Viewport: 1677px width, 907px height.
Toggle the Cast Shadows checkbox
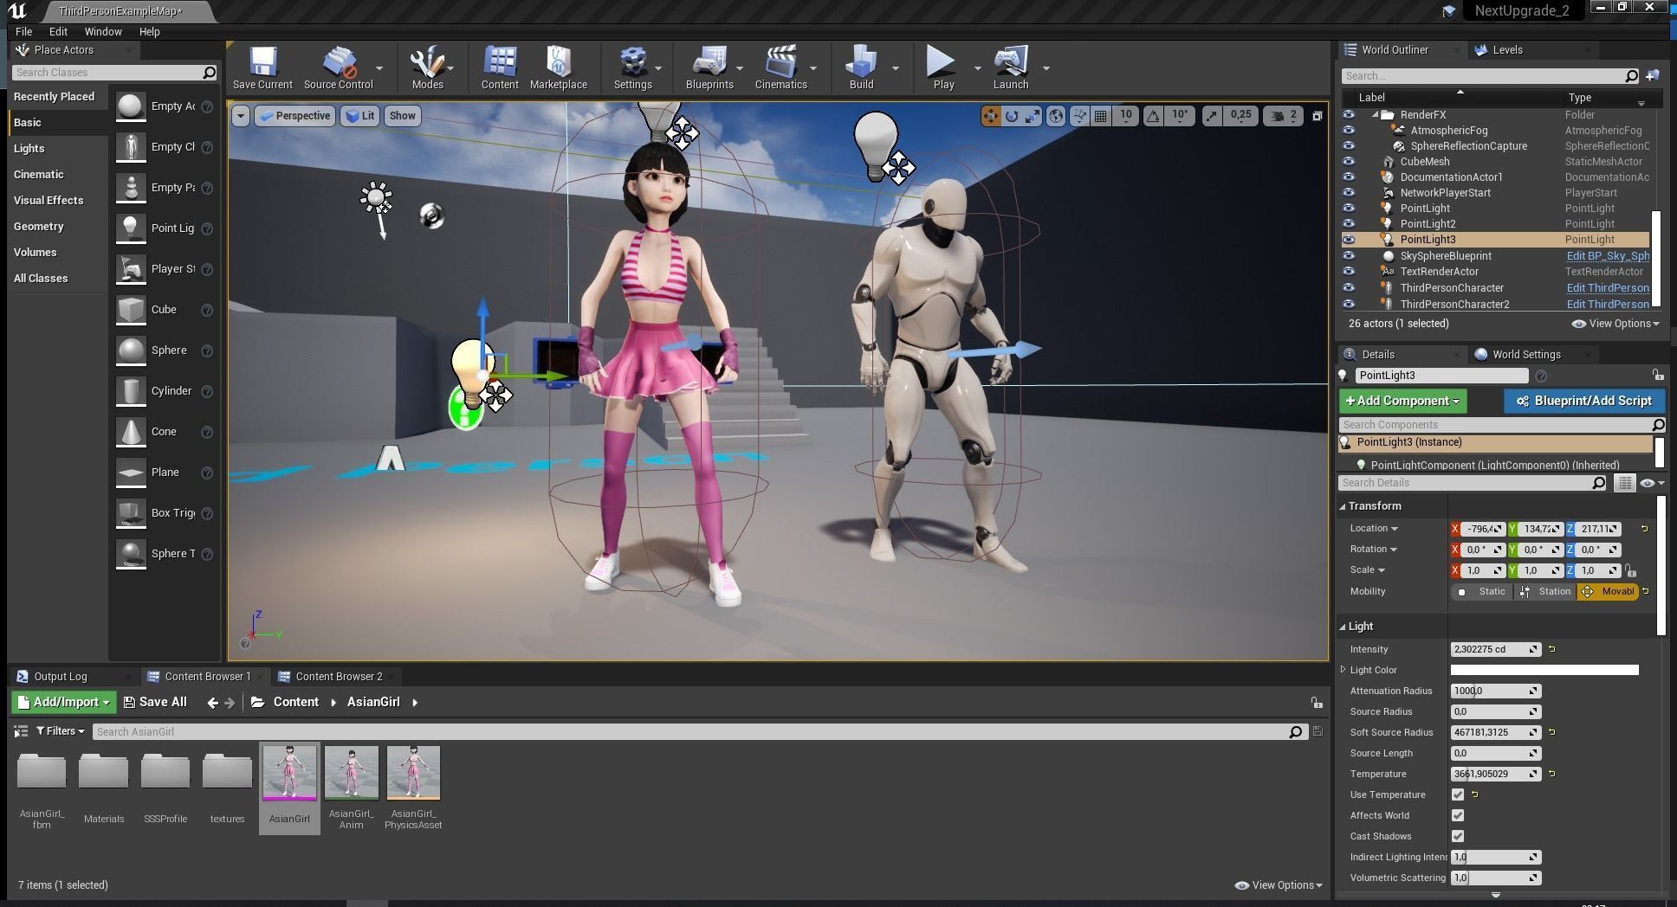(1458, 836)
